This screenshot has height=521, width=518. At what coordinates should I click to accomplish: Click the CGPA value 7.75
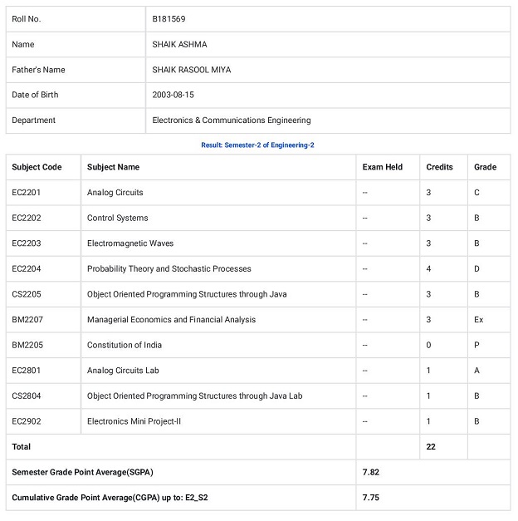pyautogui.click(x=370, y=498)
